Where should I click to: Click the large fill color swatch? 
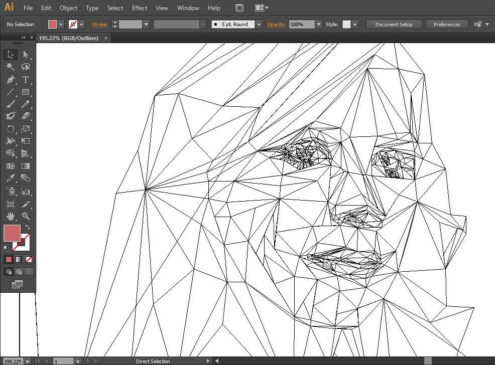tap(12, 233)
